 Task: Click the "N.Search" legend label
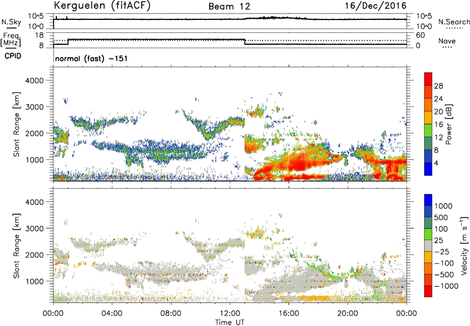tap(454, 22)
